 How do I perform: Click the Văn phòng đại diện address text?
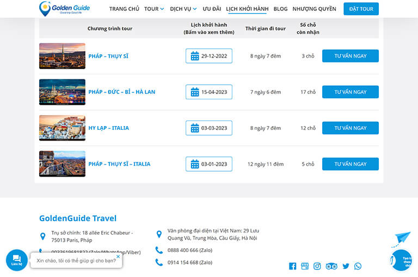click(213, 234)
